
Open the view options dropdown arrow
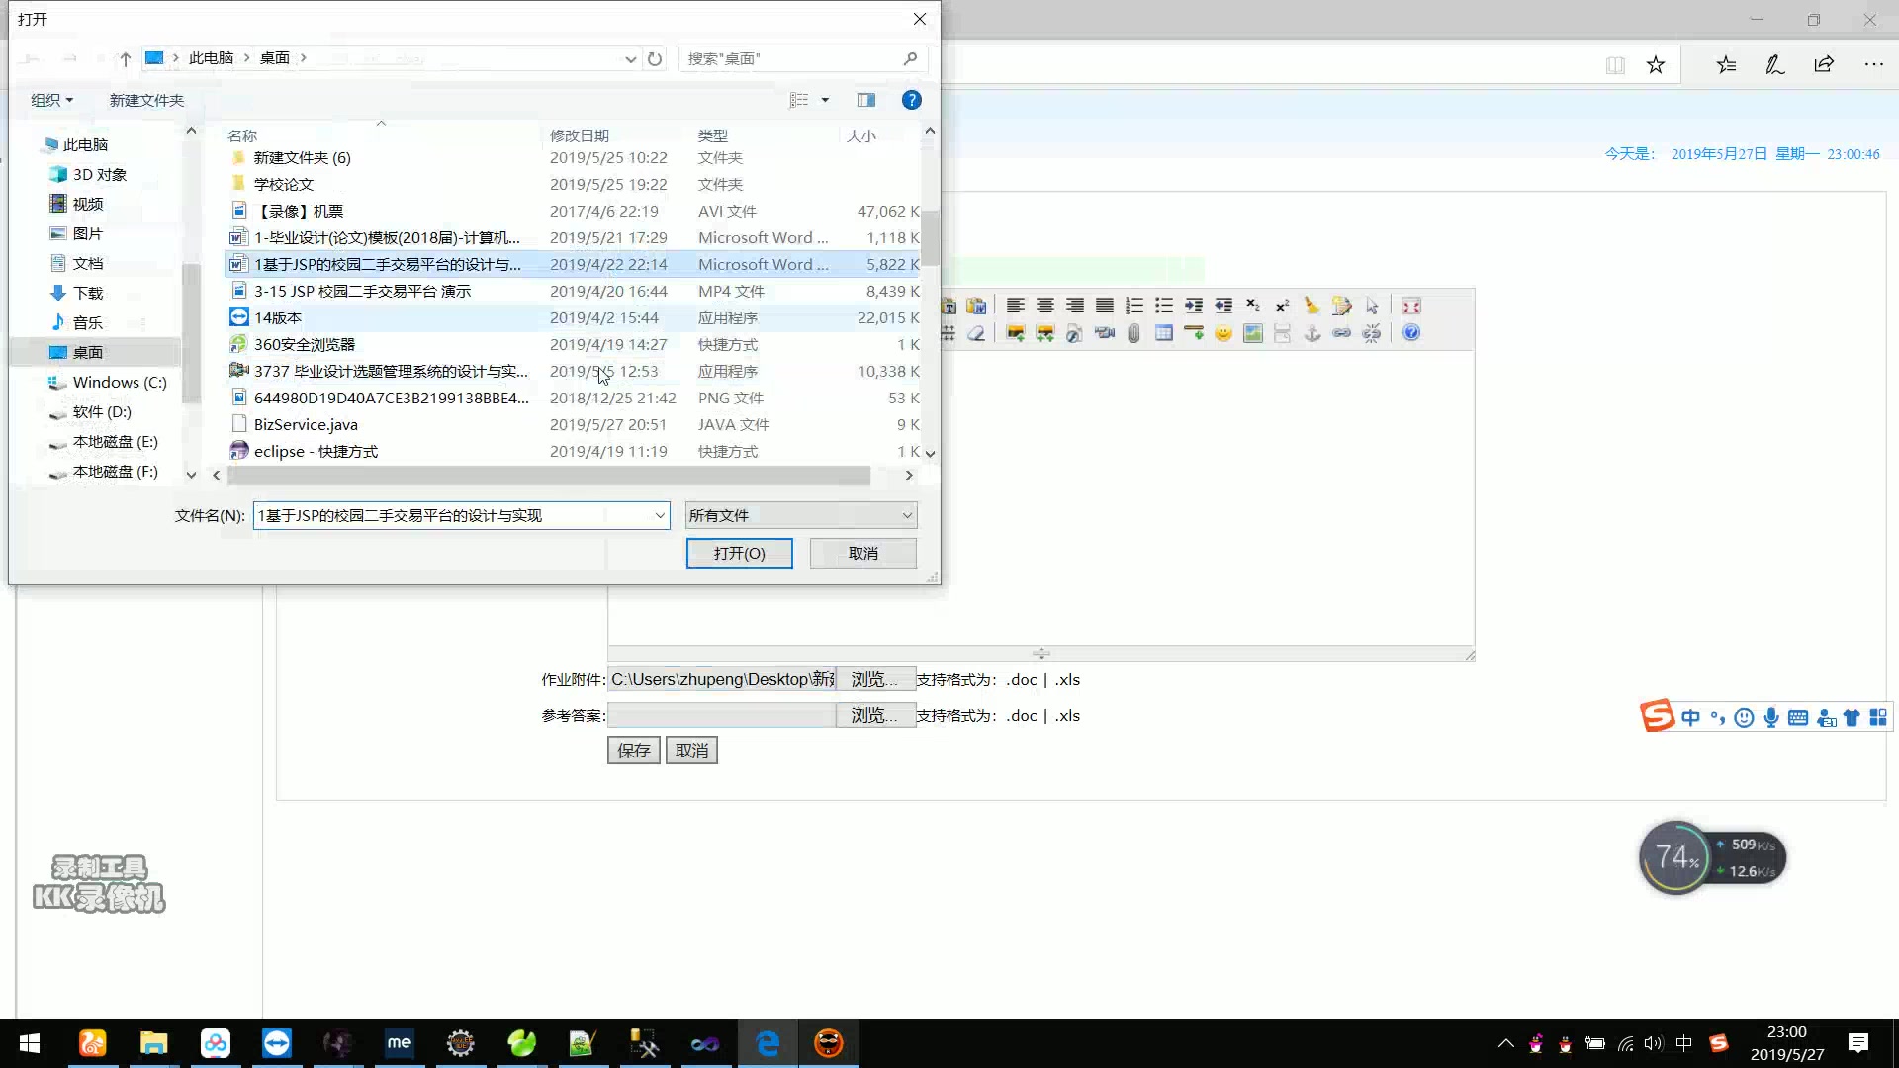tap(825, 100)
